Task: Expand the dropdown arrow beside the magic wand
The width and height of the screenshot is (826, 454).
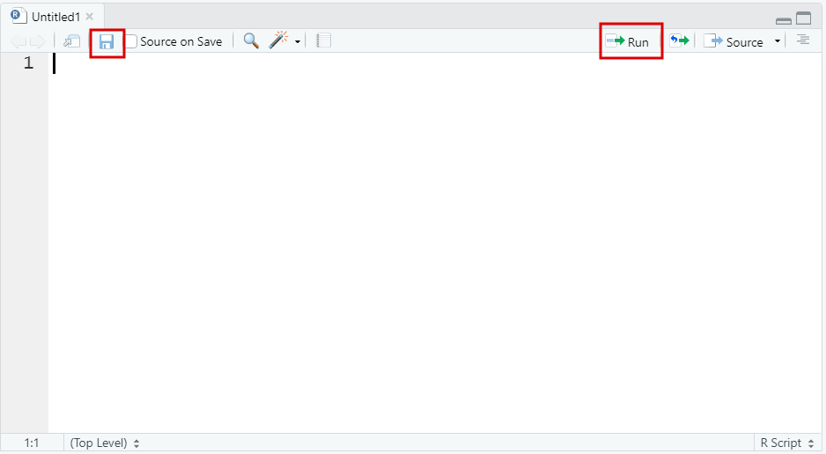Action: (x=298, y=42)
